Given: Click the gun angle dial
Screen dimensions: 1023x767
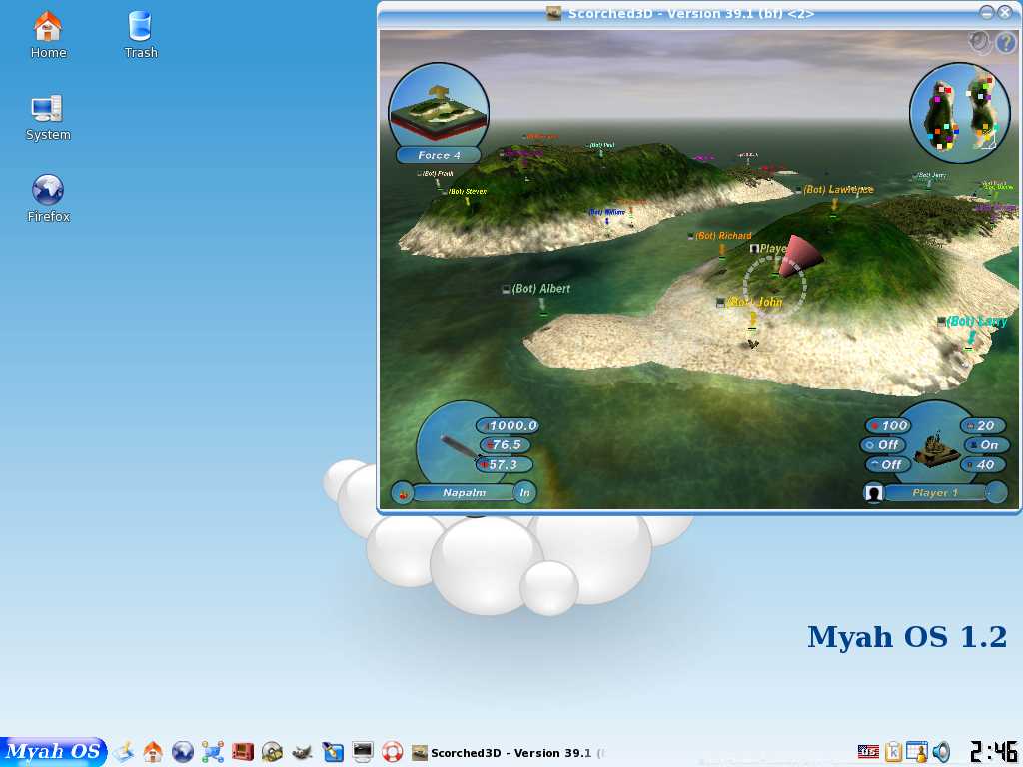Looking at the screenshot, I should click(x=453, y=447).
